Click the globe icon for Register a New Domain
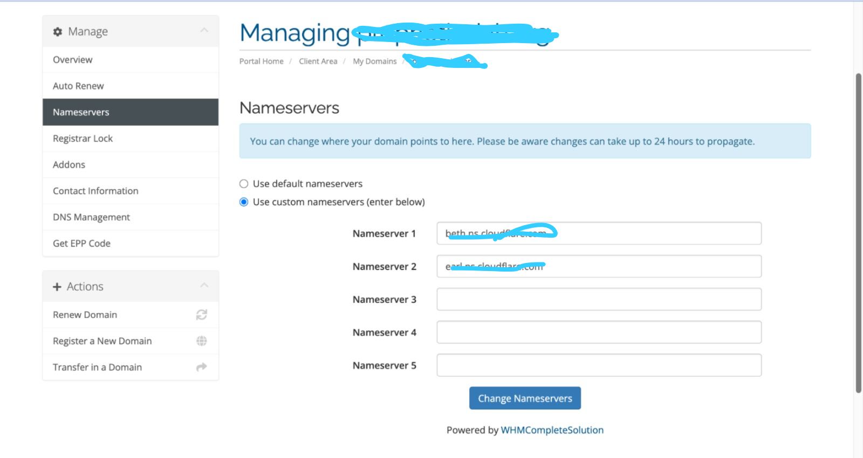This screenshot has height=458, width=863. coord(202,341)
